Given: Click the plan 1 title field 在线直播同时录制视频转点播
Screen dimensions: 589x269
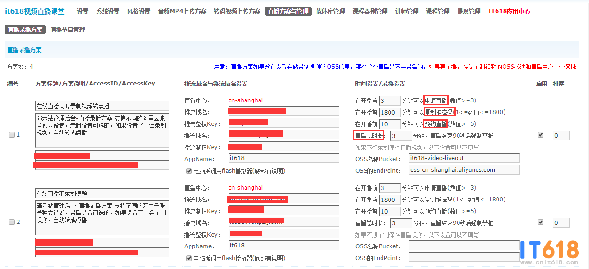Looking at the screenshot, I should (x=102, y=106).
